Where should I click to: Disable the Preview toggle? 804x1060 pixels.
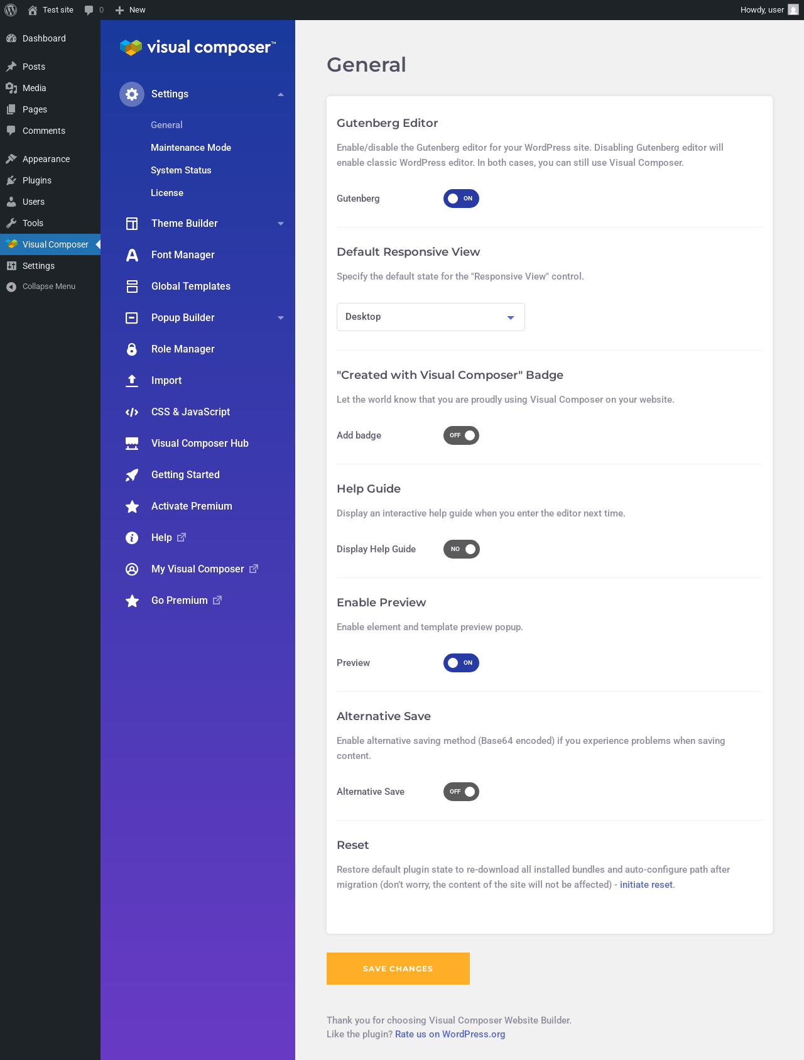[x=461, y=663]
